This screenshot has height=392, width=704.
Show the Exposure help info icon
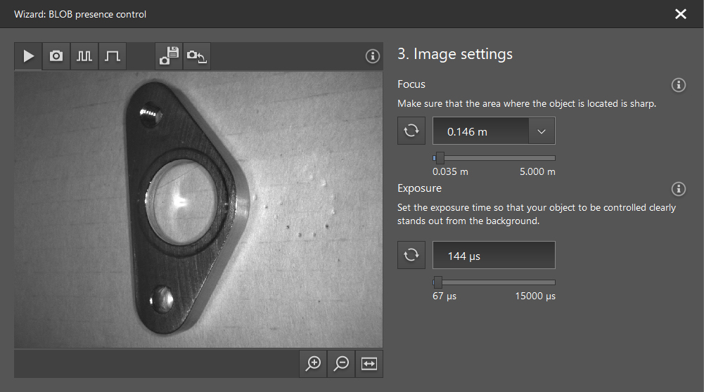tap(679, 189)
